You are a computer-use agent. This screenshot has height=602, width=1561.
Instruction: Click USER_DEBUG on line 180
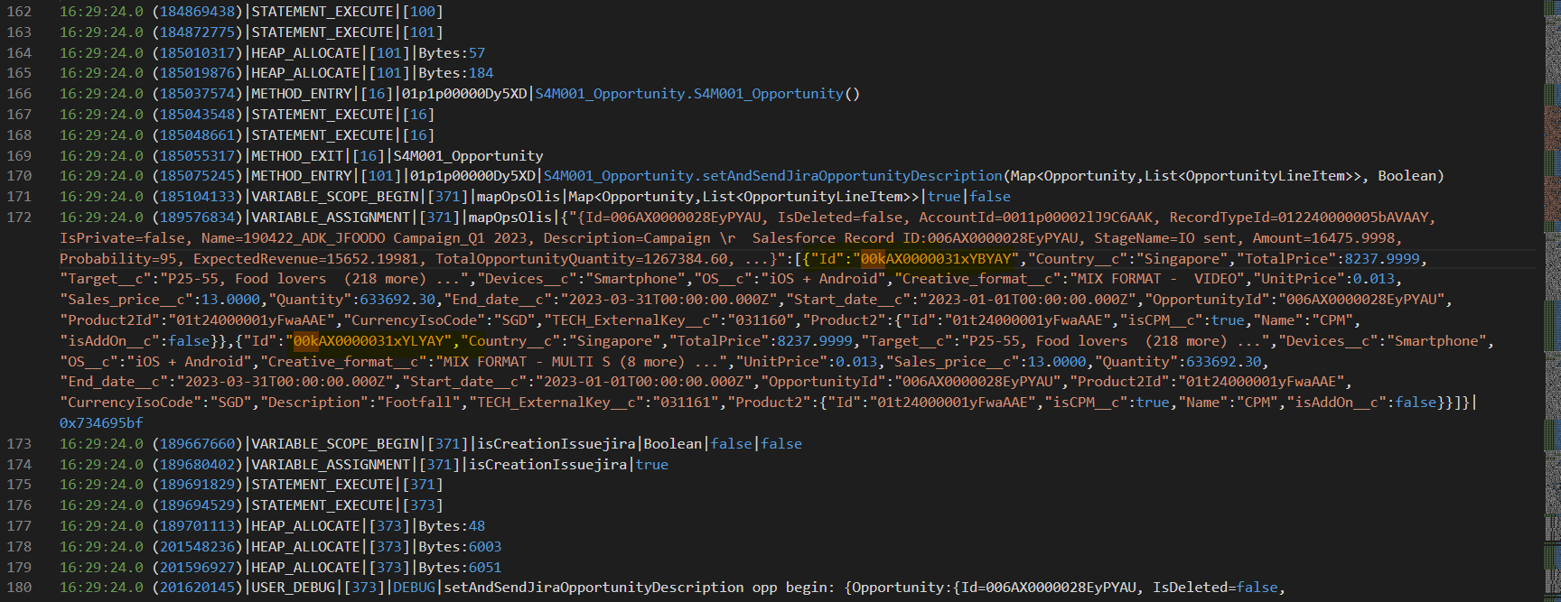pyautogui.click(x=293, y=588)
